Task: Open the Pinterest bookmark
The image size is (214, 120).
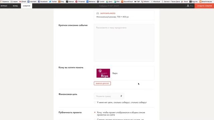Action: 80,2
